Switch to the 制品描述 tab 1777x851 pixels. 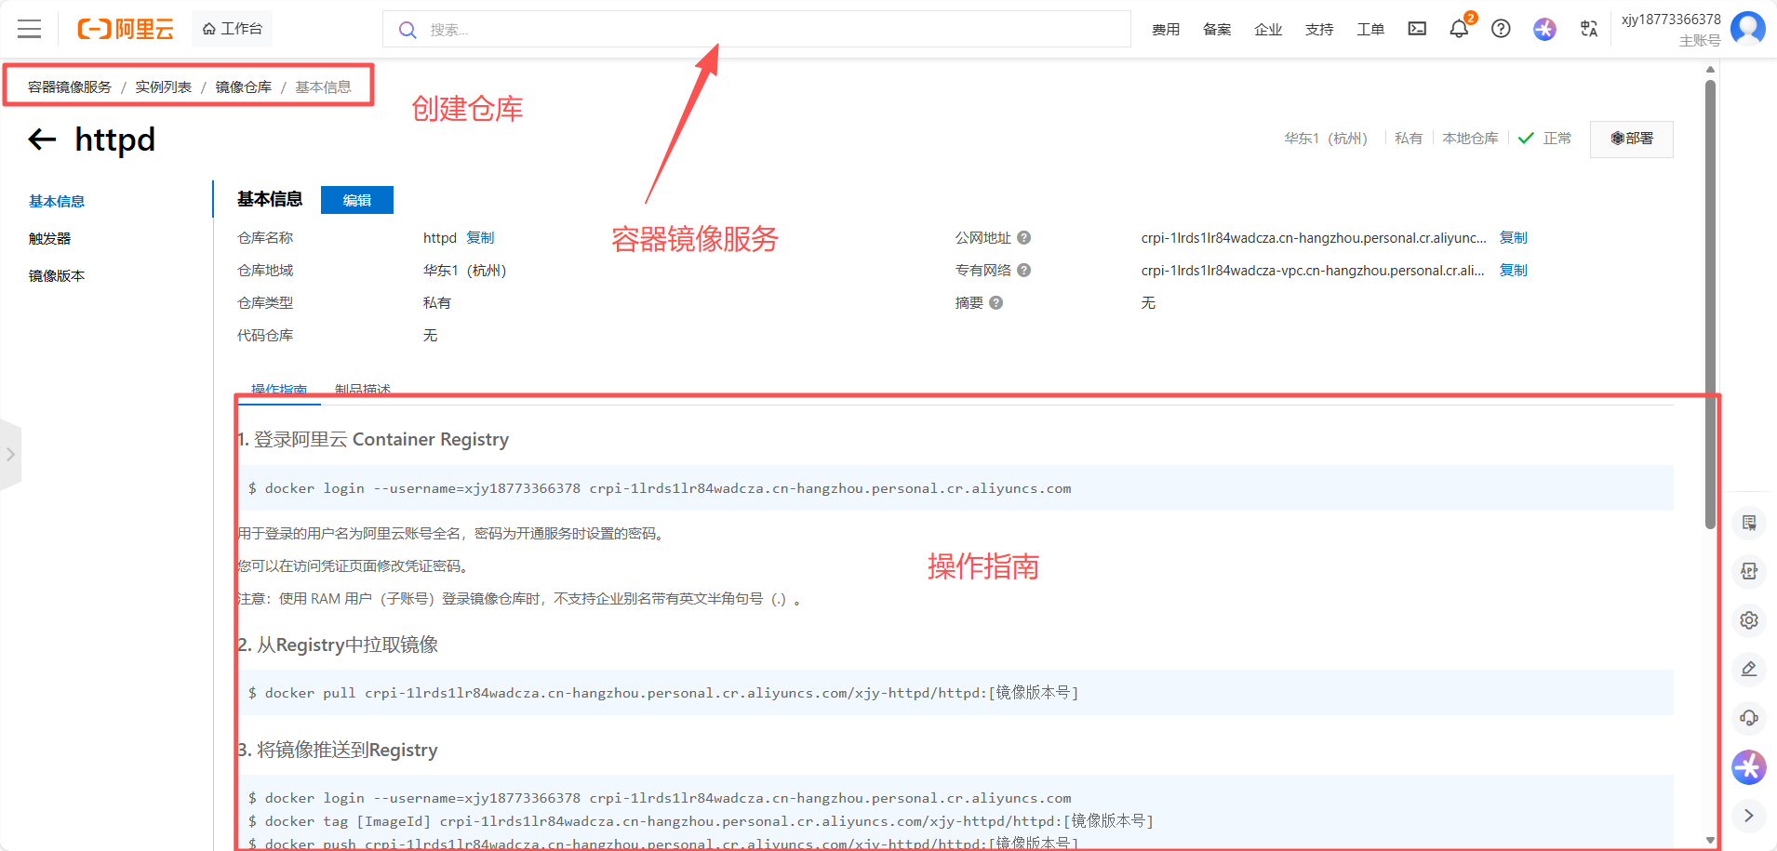click(363, 390)
